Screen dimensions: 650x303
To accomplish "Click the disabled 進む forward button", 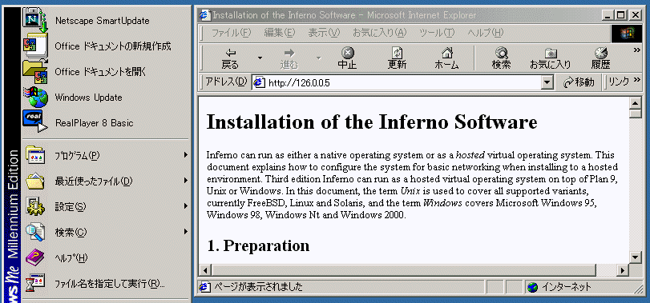I will [x=289, y=58].
